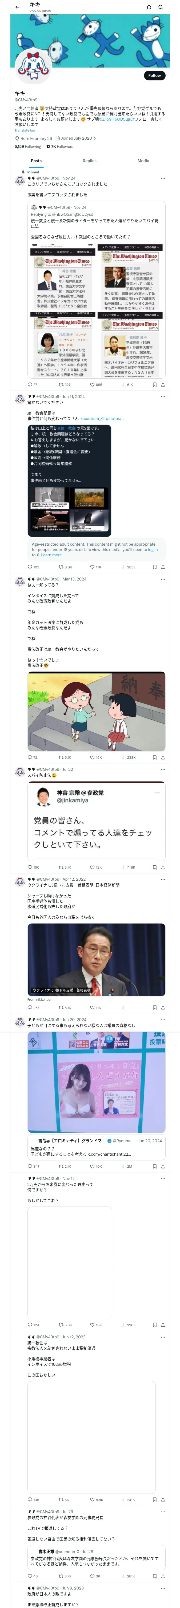Open the Translate bio link
Image resolution: width=180 pixels, height=1608 pixels.
click(25, 131)
